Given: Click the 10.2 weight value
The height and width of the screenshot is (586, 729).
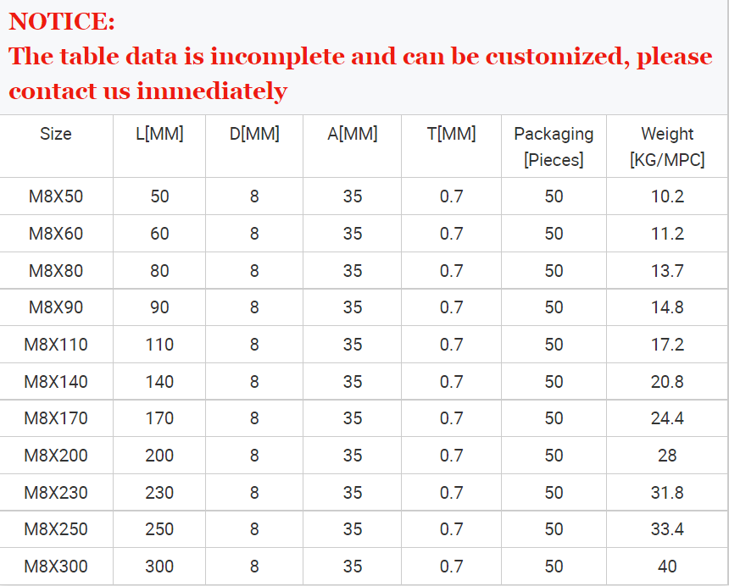Looking at the screenshot, I should (667, 196).
